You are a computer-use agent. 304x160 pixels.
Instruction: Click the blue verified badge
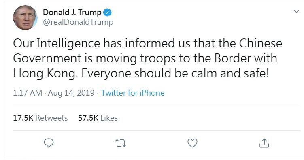(107, 13)
